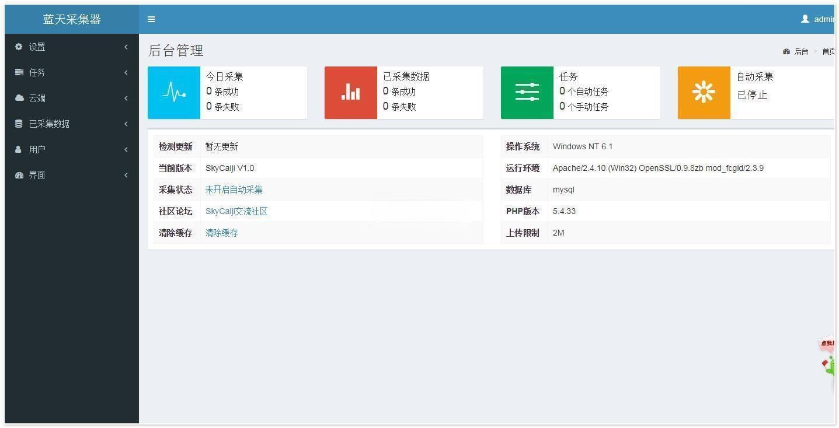
Task: Click the admin user icon at top right
Action: pyautogui.click(x=805, y=19)
